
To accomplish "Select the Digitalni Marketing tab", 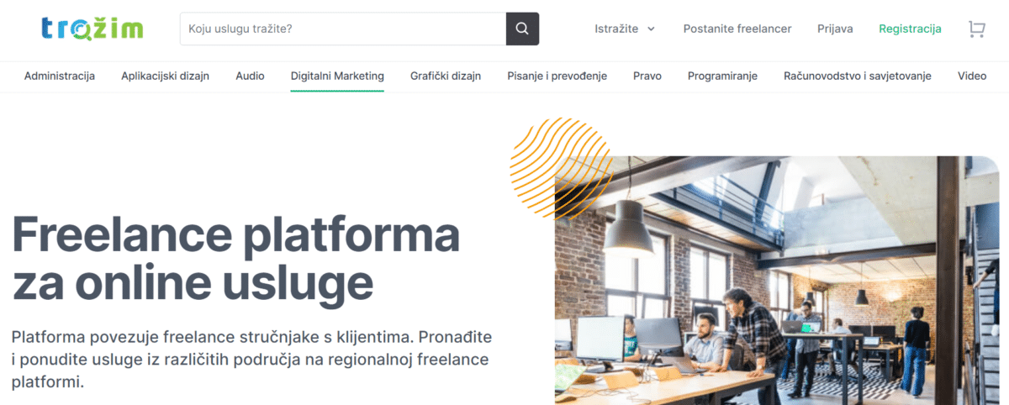I will [337, 76].
